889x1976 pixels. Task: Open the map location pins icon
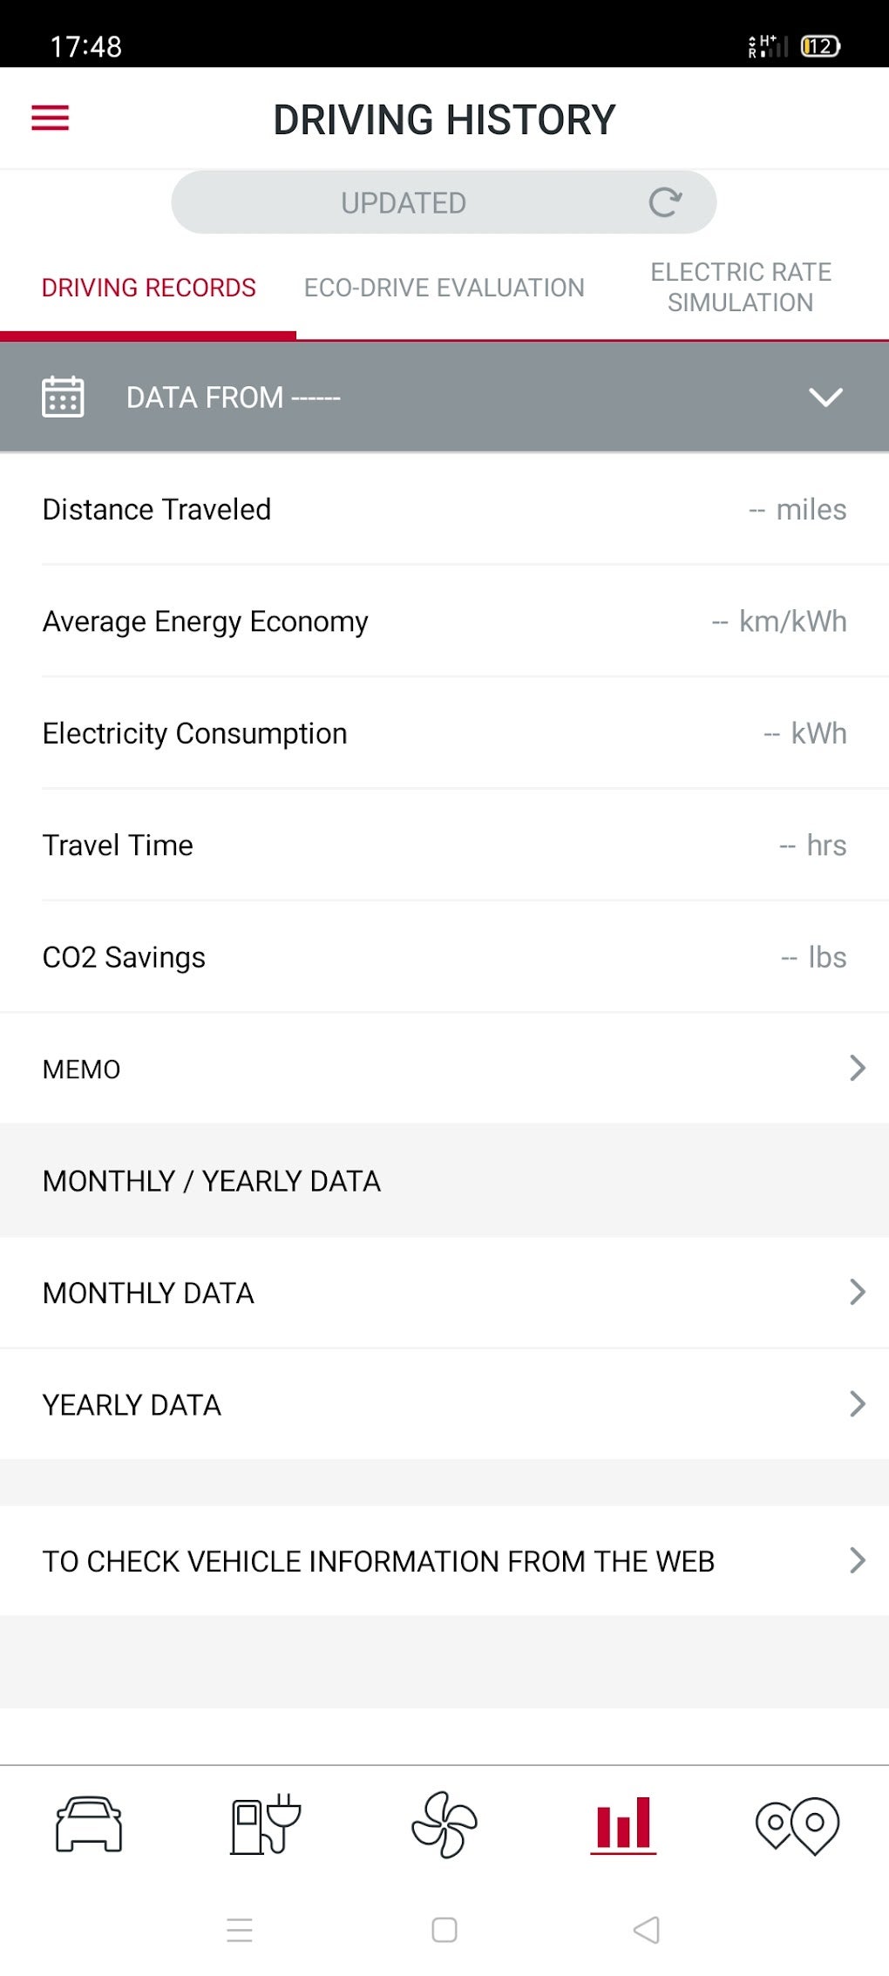(797, 1823)
